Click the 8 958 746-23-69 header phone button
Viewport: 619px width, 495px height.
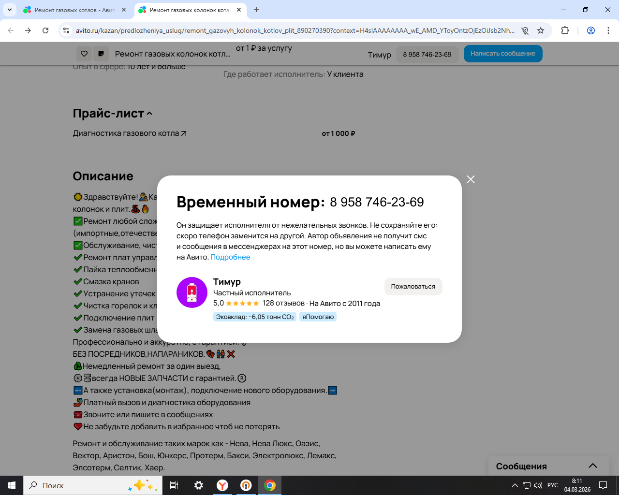pos(427,55)
